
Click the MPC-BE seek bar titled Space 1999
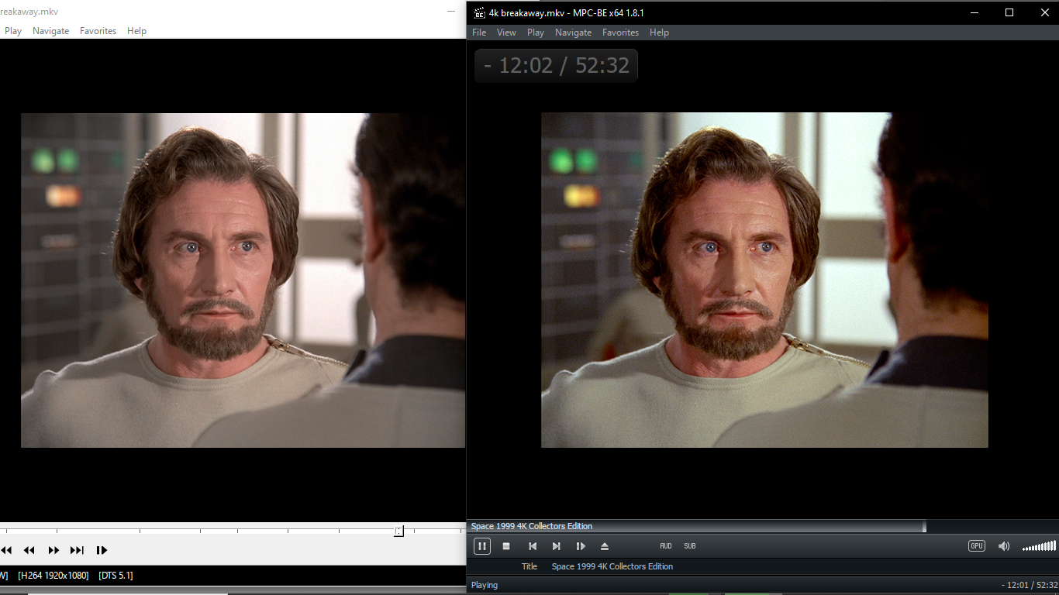click(763, 526)
